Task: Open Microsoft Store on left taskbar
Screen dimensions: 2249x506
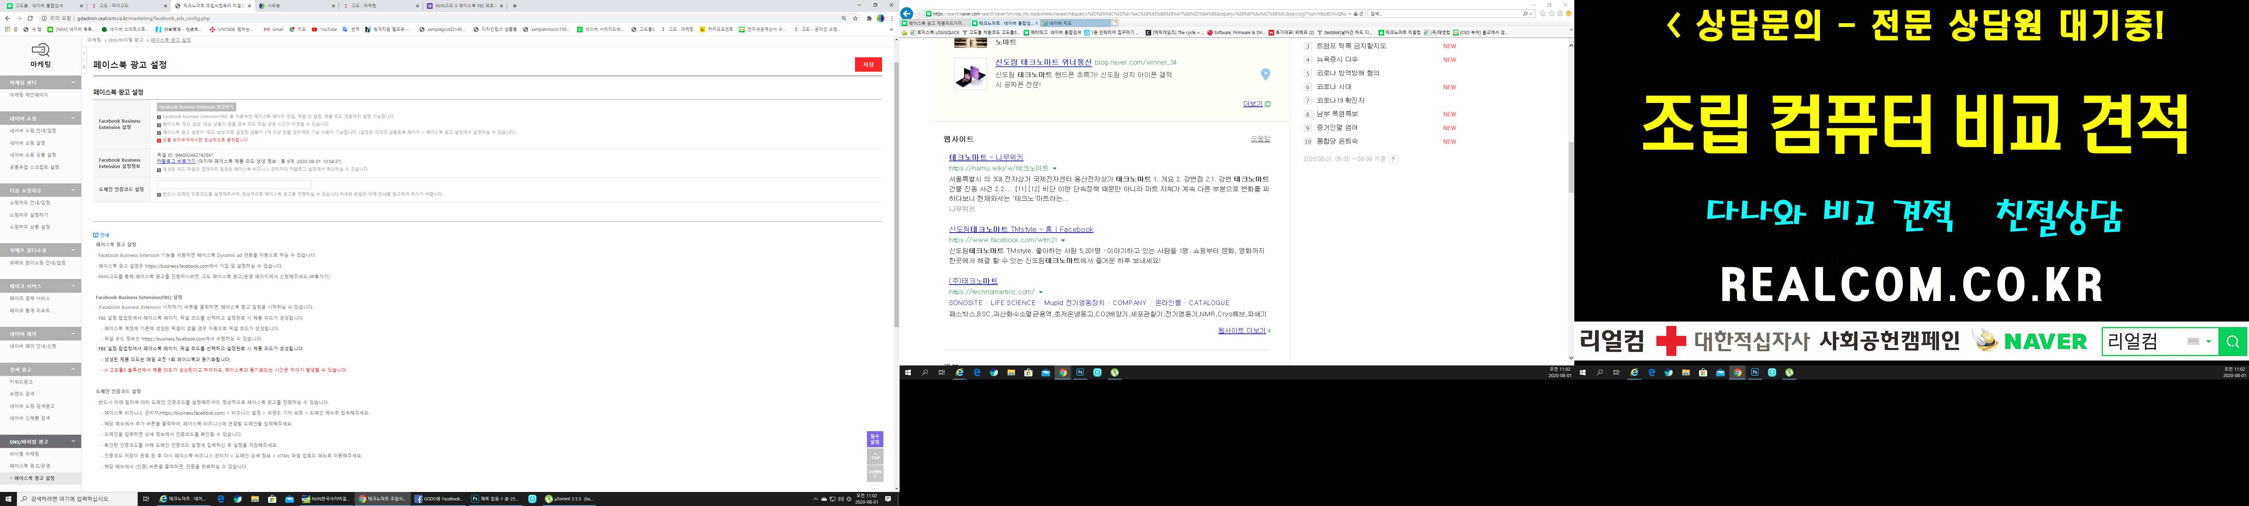Action: tap(272, 499)
